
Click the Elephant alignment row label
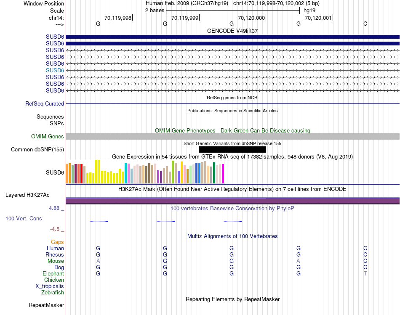[x=53, y=274]
